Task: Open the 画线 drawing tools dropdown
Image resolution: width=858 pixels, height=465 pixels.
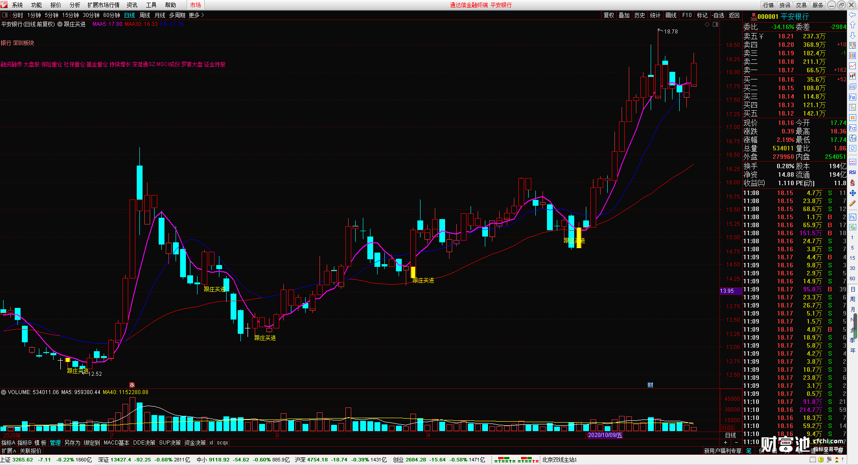Action: coord(671,15)
